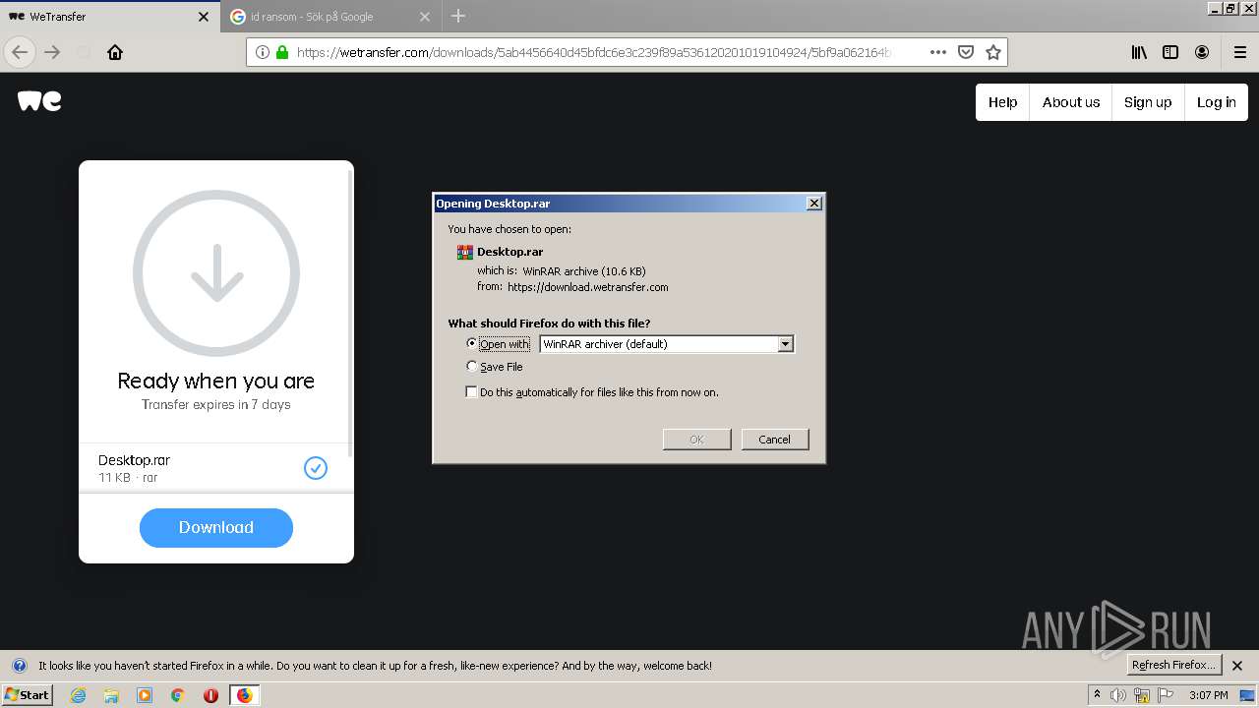Open Firefox account icon
The width and height of the screenshot is (1259, 708).
tap(1202, 52)
